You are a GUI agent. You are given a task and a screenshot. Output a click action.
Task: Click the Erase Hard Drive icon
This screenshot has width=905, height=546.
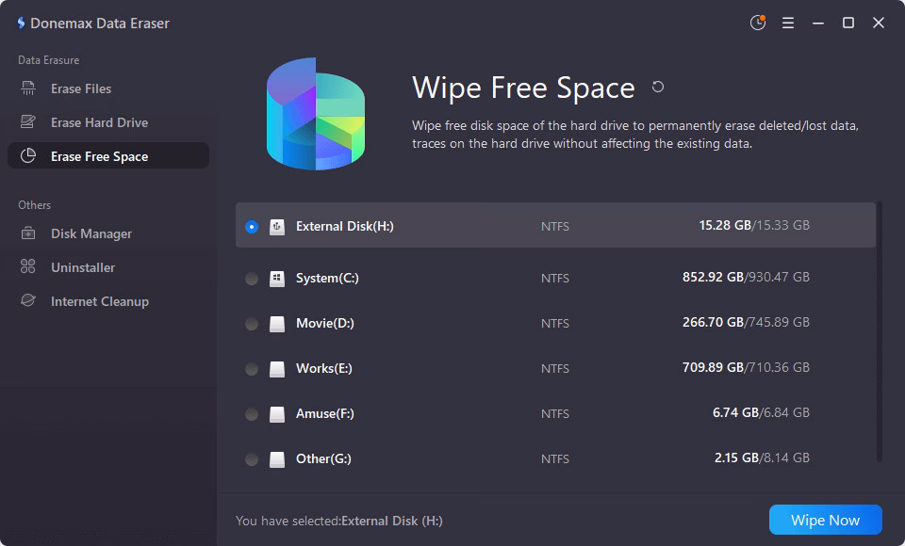pyautogui.click(x=27, y=122)
